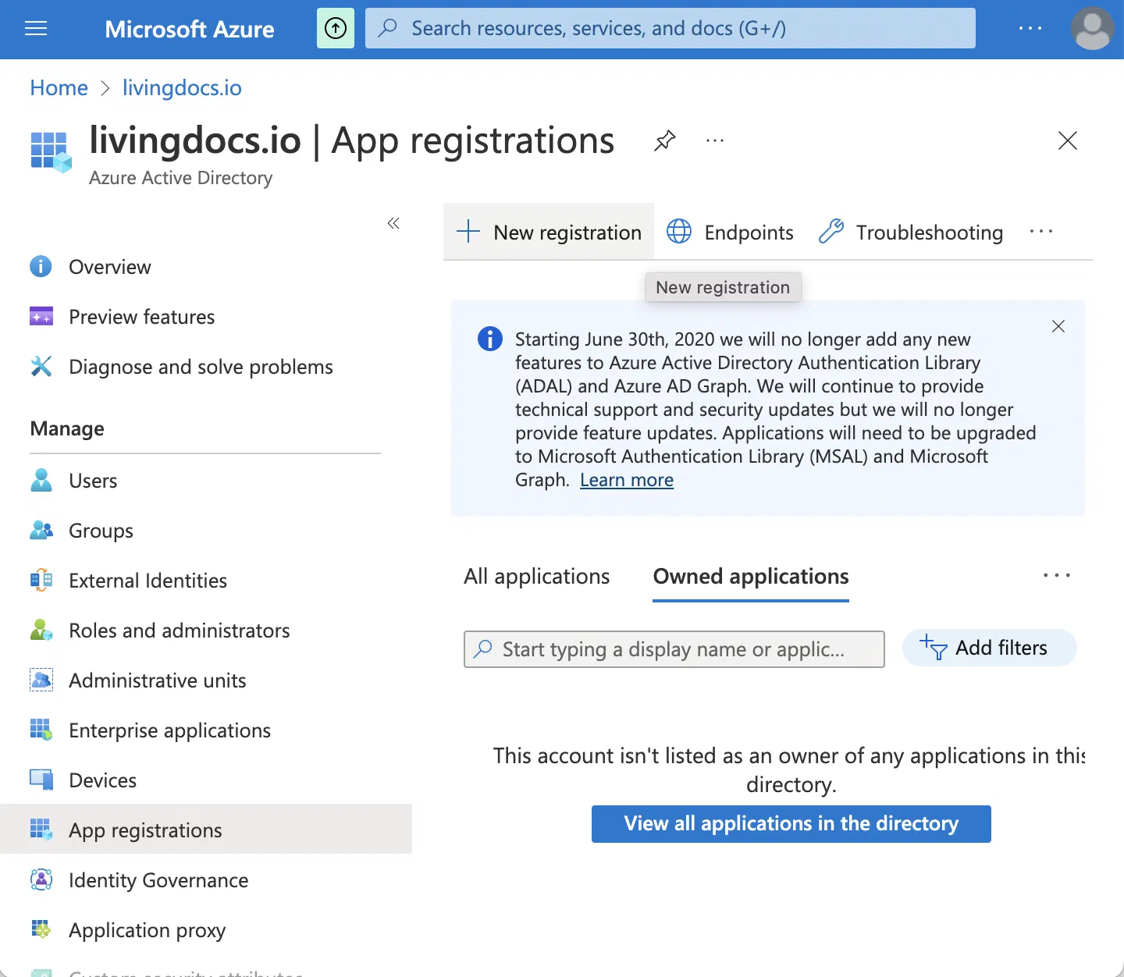Select App registrations in sidebar
1124x977 pixels.
click(x=206, y=830)
